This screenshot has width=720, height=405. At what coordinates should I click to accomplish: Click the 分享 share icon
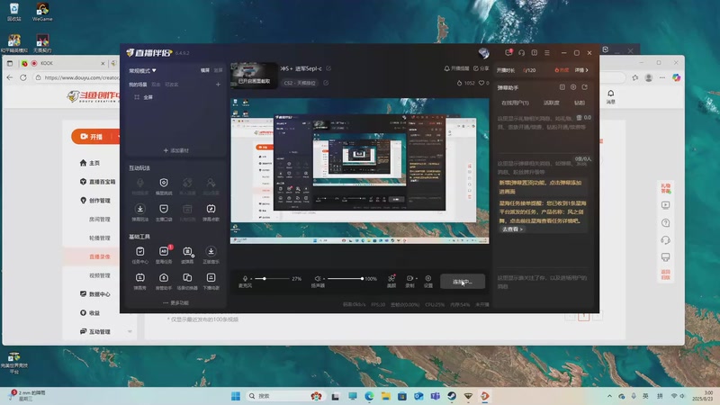[481, 68]
